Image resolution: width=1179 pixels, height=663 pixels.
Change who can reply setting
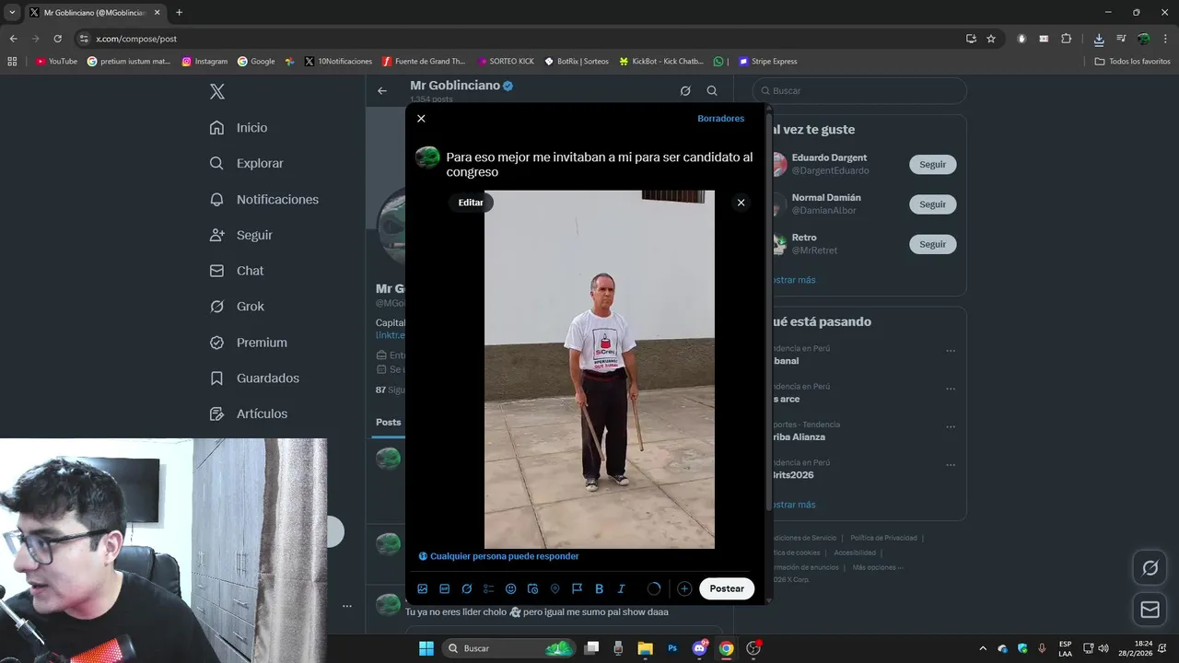498,556
